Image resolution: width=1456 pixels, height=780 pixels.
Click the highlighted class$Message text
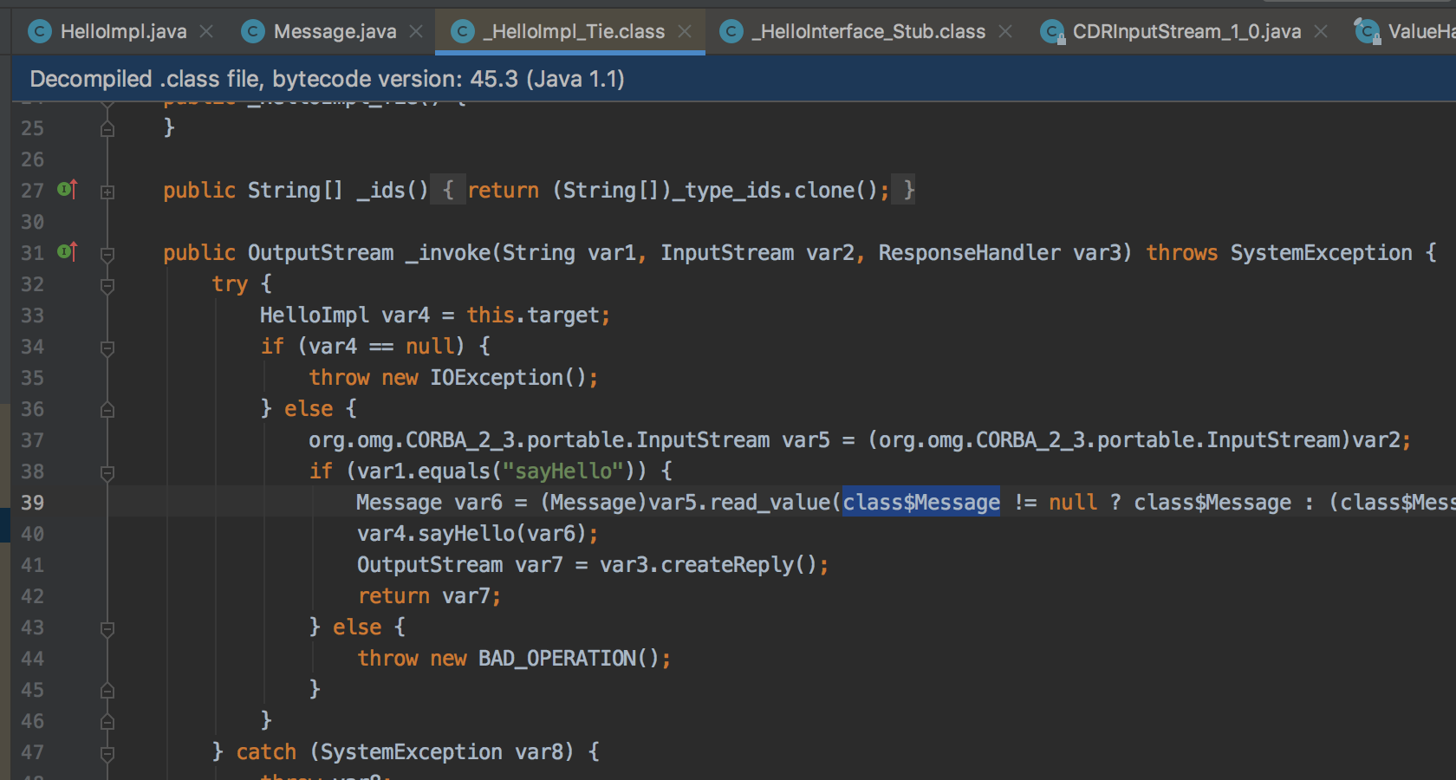921,502
